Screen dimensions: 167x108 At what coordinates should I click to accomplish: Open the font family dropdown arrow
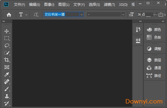[x=82, y=14]
